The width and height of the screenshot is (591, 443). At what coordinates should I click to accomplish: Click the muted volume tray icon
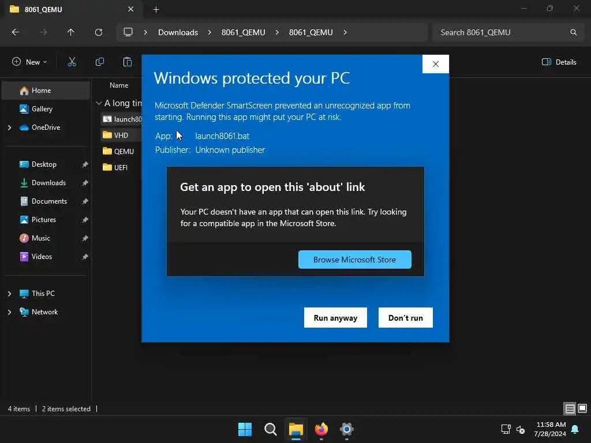click(521, 429)
